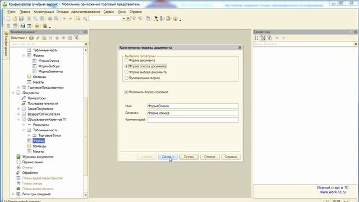359x202 pixels.
Task: Click the Move down arrow in Configuration panel
Action: click(63, 38)
